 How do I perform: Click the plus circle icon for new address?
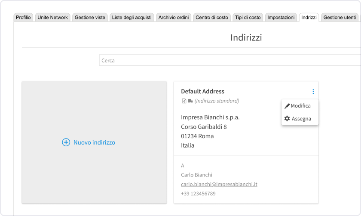coord(66,142)
